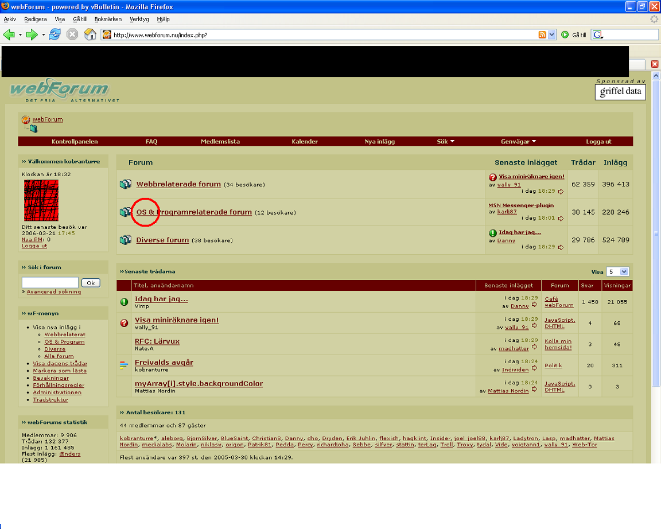Open Förhållningsregler in wF-menyn
The height and width of the screenshot is (529, 661).
pyautogui.click(x=59, y=385)
